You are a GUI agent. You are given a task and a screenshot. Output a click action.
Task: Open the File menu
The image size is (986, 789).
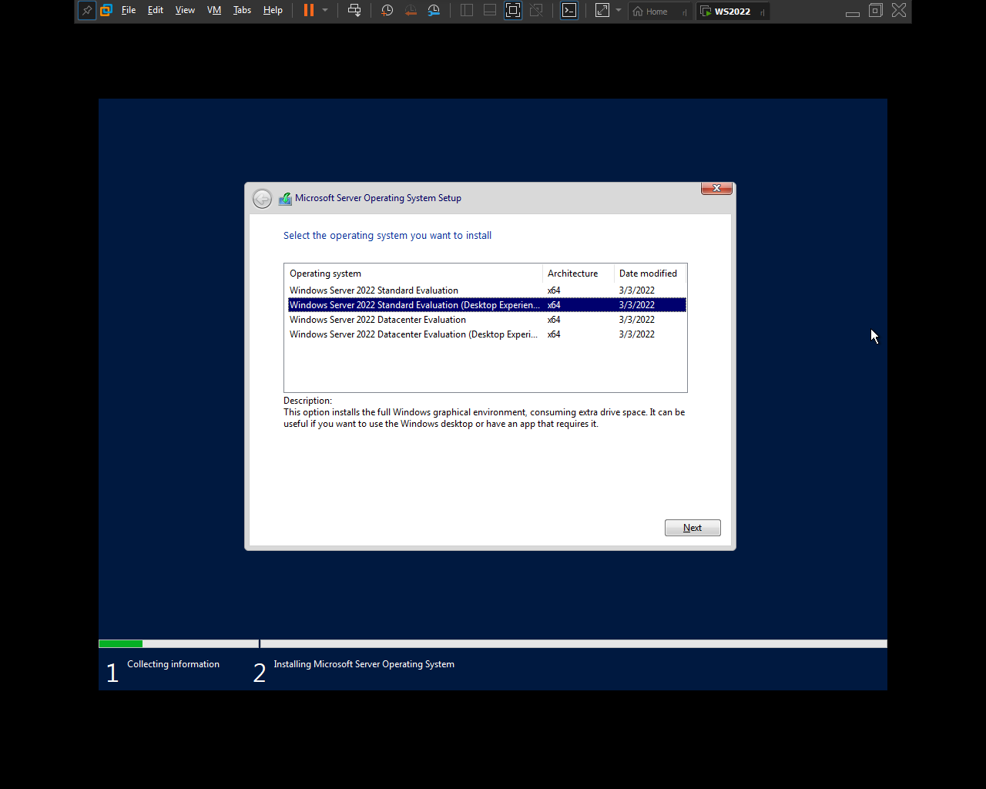(129, 11)
